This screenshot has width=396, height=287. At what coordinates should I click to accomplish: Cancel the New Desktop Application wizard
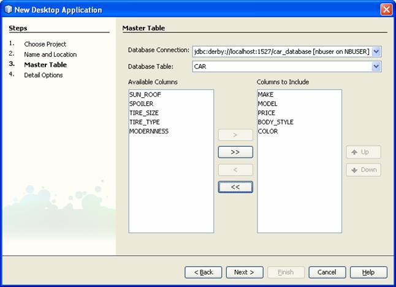(327, 272)
